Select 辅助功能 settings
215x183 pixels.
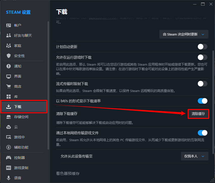(24, 147)
